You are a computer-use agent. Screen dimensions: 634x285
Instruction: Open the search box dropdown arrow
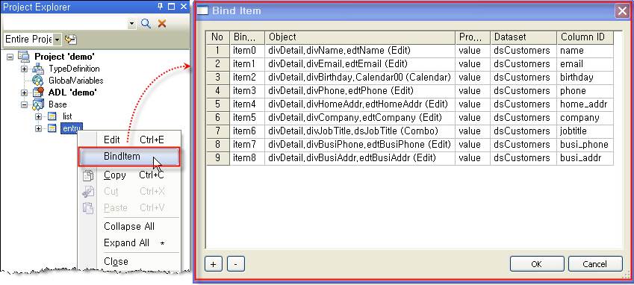pyautogui.click(x=131, y=24)
